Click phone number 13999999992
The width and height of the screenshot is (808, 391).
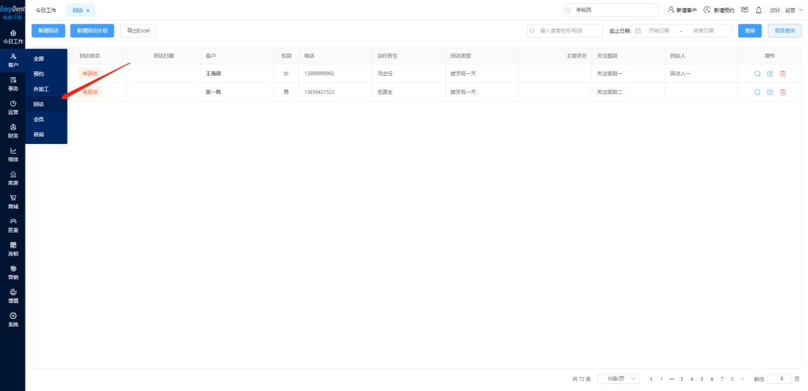pos(319,74)
